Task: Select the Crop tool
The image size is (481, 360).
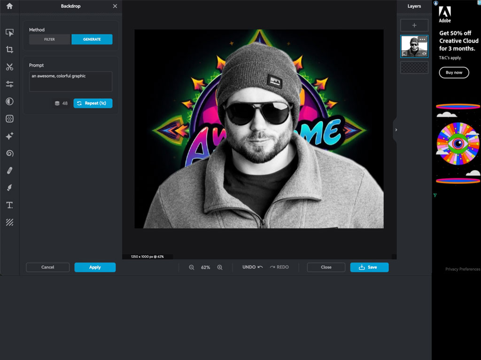Action: [9, 50]
